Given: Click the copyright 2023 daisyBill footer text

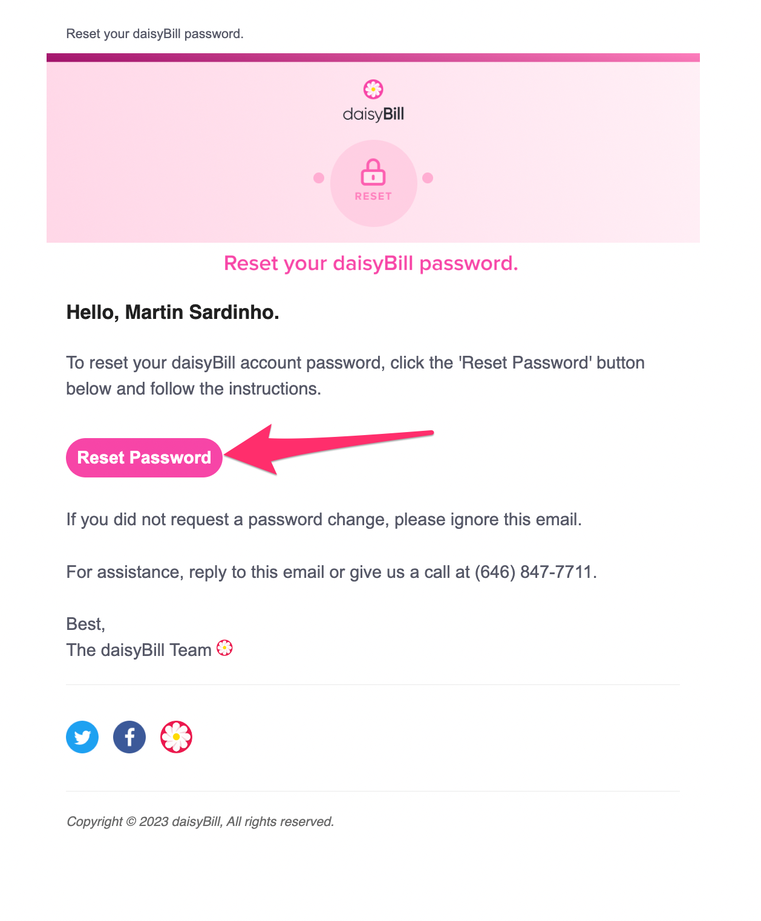Looking at the screenshot, I should 200,822.
